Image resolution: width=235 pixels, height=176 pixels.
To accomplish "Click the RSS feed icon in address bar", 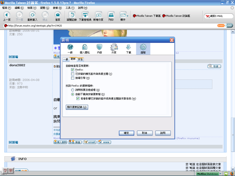I will pyautogui.click(x=221, y=26).
